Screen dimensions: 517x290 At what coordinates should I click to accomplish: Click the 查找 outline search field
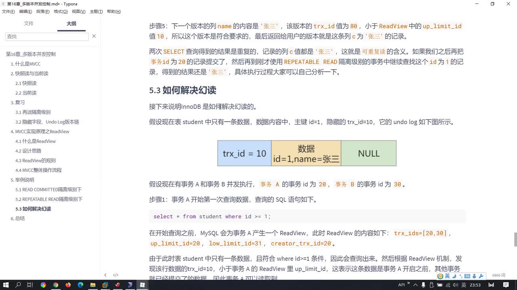47,36
